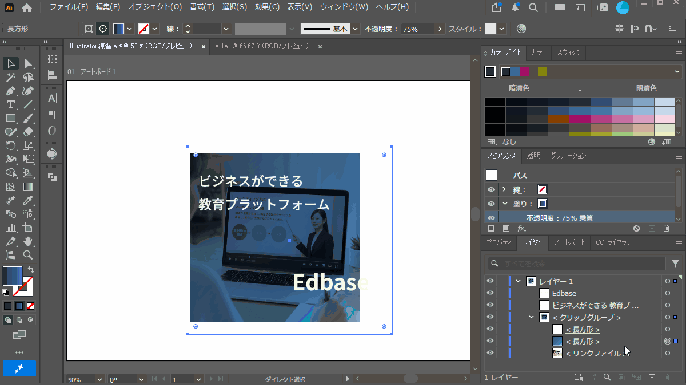Click locate object magnifier in Layers panel
This screenshot has height=385, width=686.
point(607,377)
